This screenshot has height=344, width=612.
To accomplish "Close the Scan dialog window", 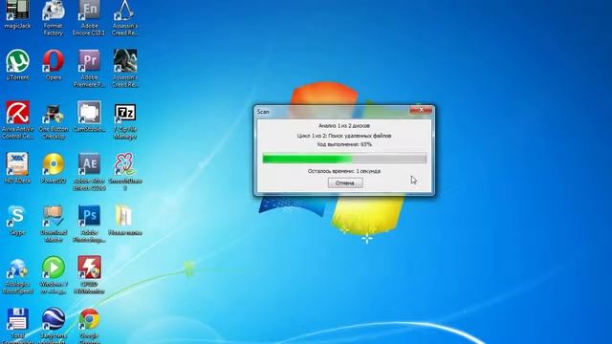I will point(421,111).
